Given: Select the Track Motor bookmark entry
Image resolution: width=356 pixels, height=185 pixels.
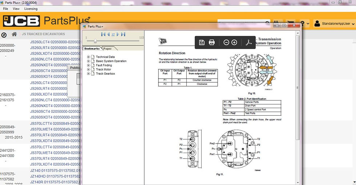Looking at the screenshot, I should click(103, 69).
